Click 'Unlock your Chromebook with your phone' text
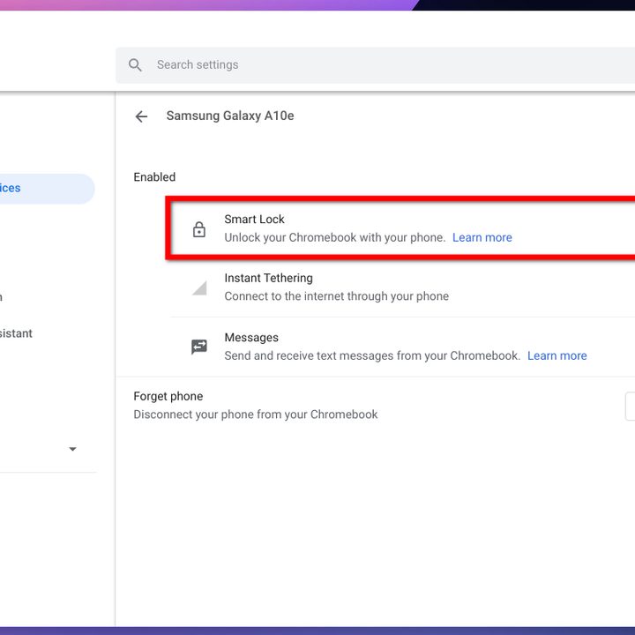Viewport: 635px width, 635px height. pyautogui.click(x=335, y=237)
